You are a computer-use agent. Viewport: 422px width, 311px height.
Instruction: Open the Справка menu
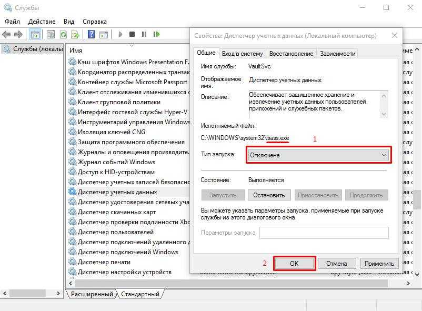point(94,22)
